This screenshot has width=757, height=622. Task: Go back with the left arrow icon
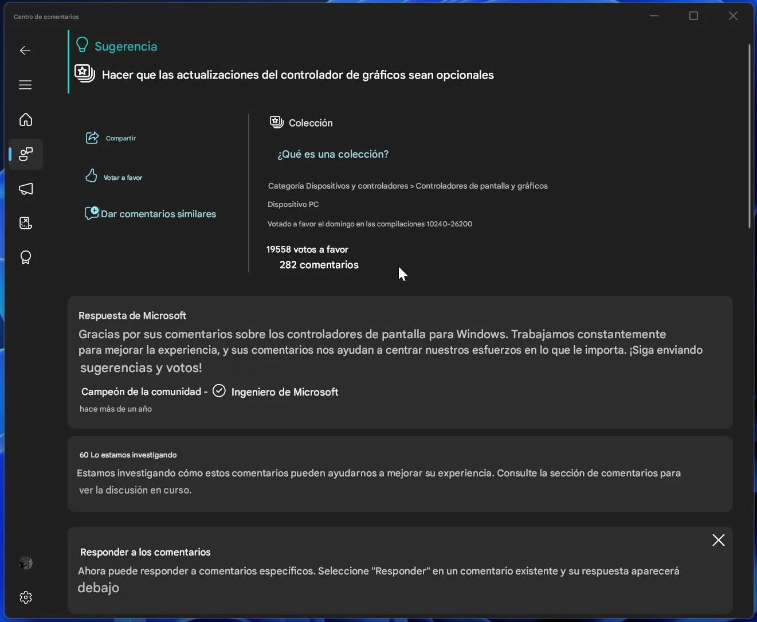click(x=25, y=50)
